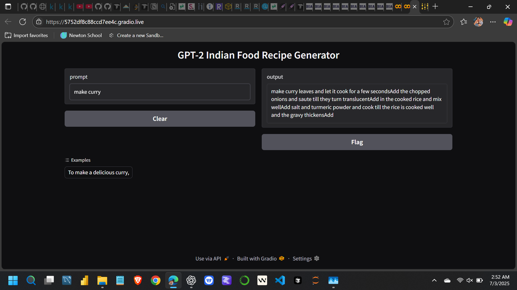Launch Visual Studio Code from the taskbar
517x290 pixels.
(x=280, y=280)
